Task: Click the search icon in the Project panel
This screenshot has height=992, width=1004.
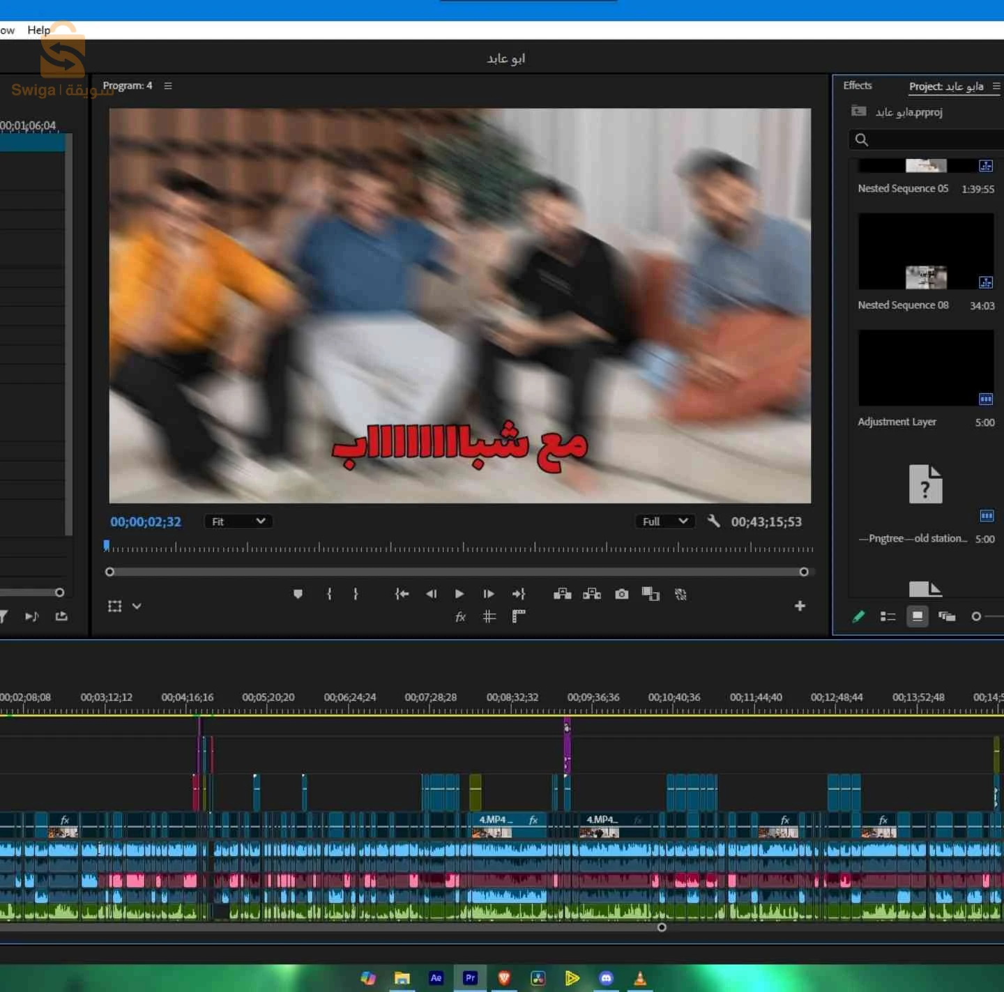Action: 862,140
